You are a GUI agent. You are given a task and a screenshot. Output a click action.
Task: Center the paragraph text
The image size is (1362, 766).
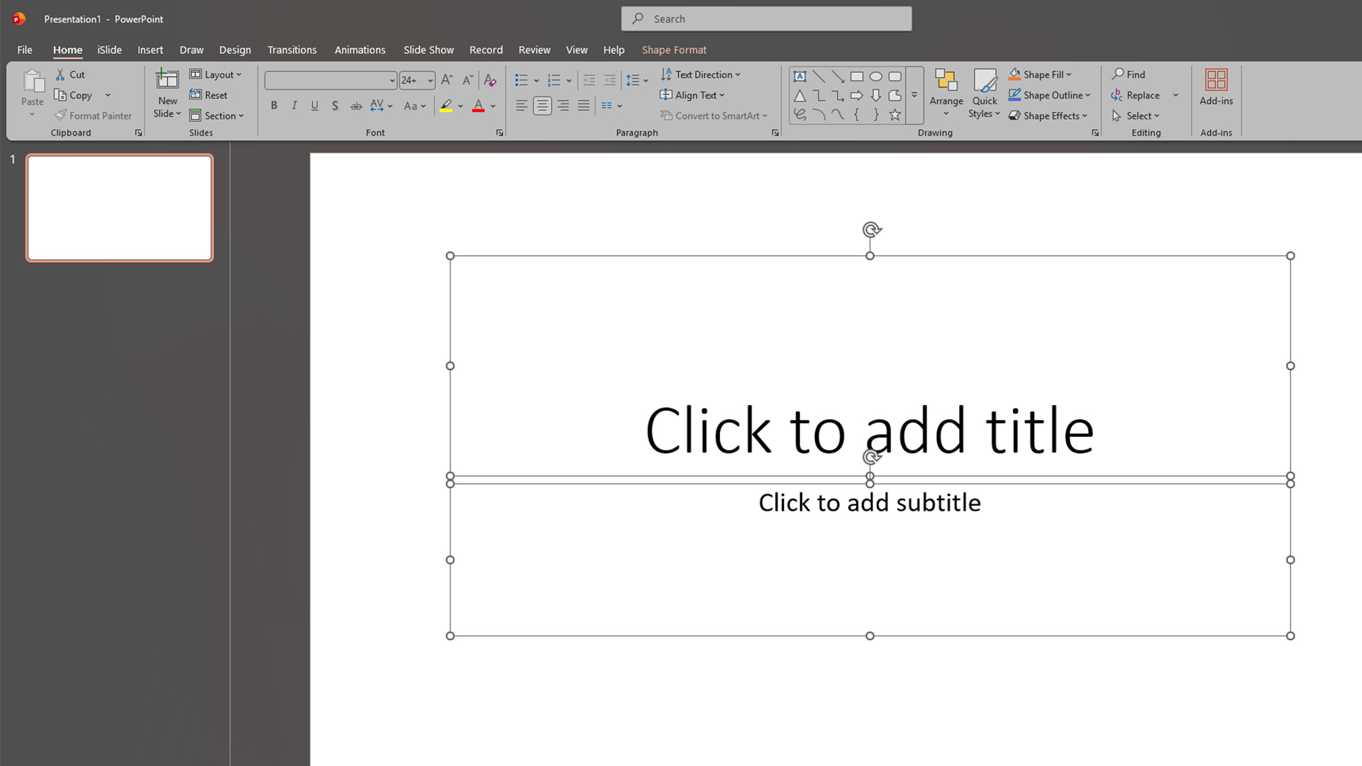pos(542,106)
